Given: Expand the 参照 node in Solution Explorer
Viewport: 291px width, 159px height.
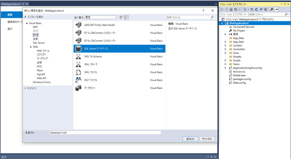Looking at the screenshot, I should tap(225, 34).
